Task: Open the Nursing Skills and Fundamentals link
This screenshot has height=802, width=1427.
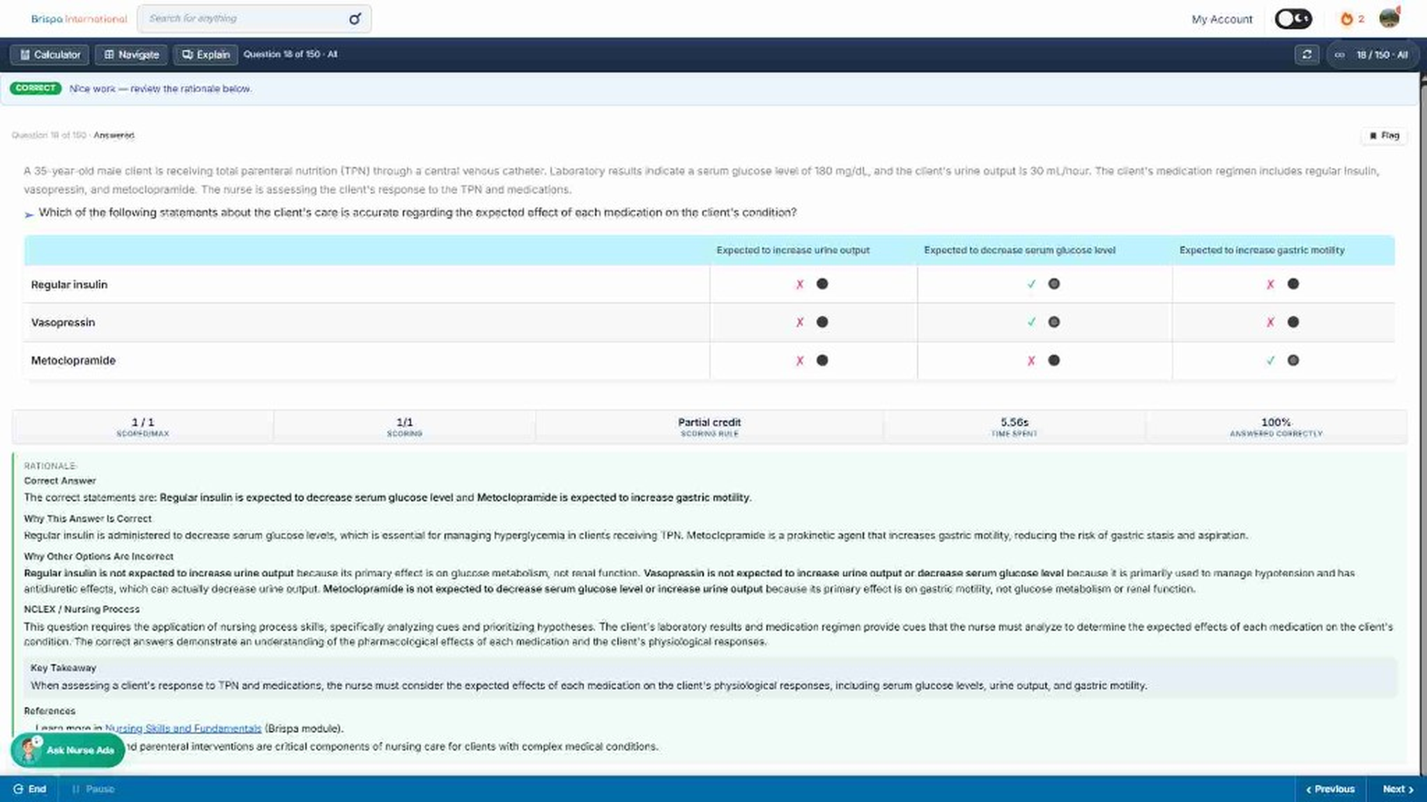Action: click(183, 728)
